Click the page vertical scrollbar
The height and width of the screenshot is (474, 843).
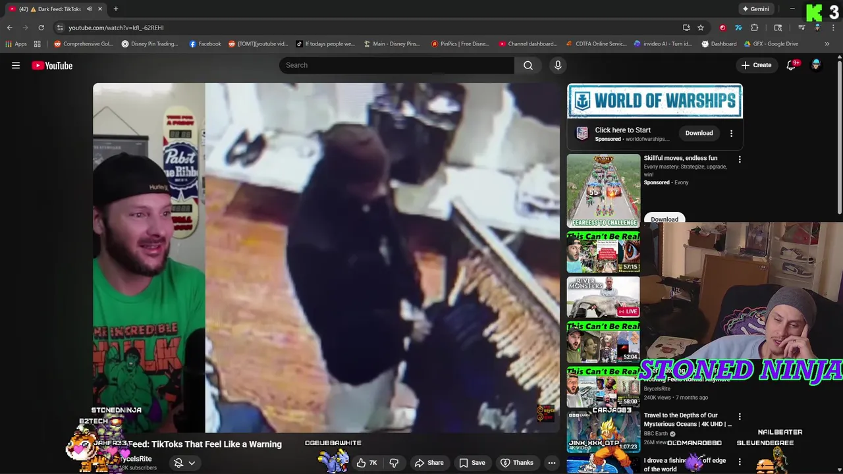tap(840, 137)
